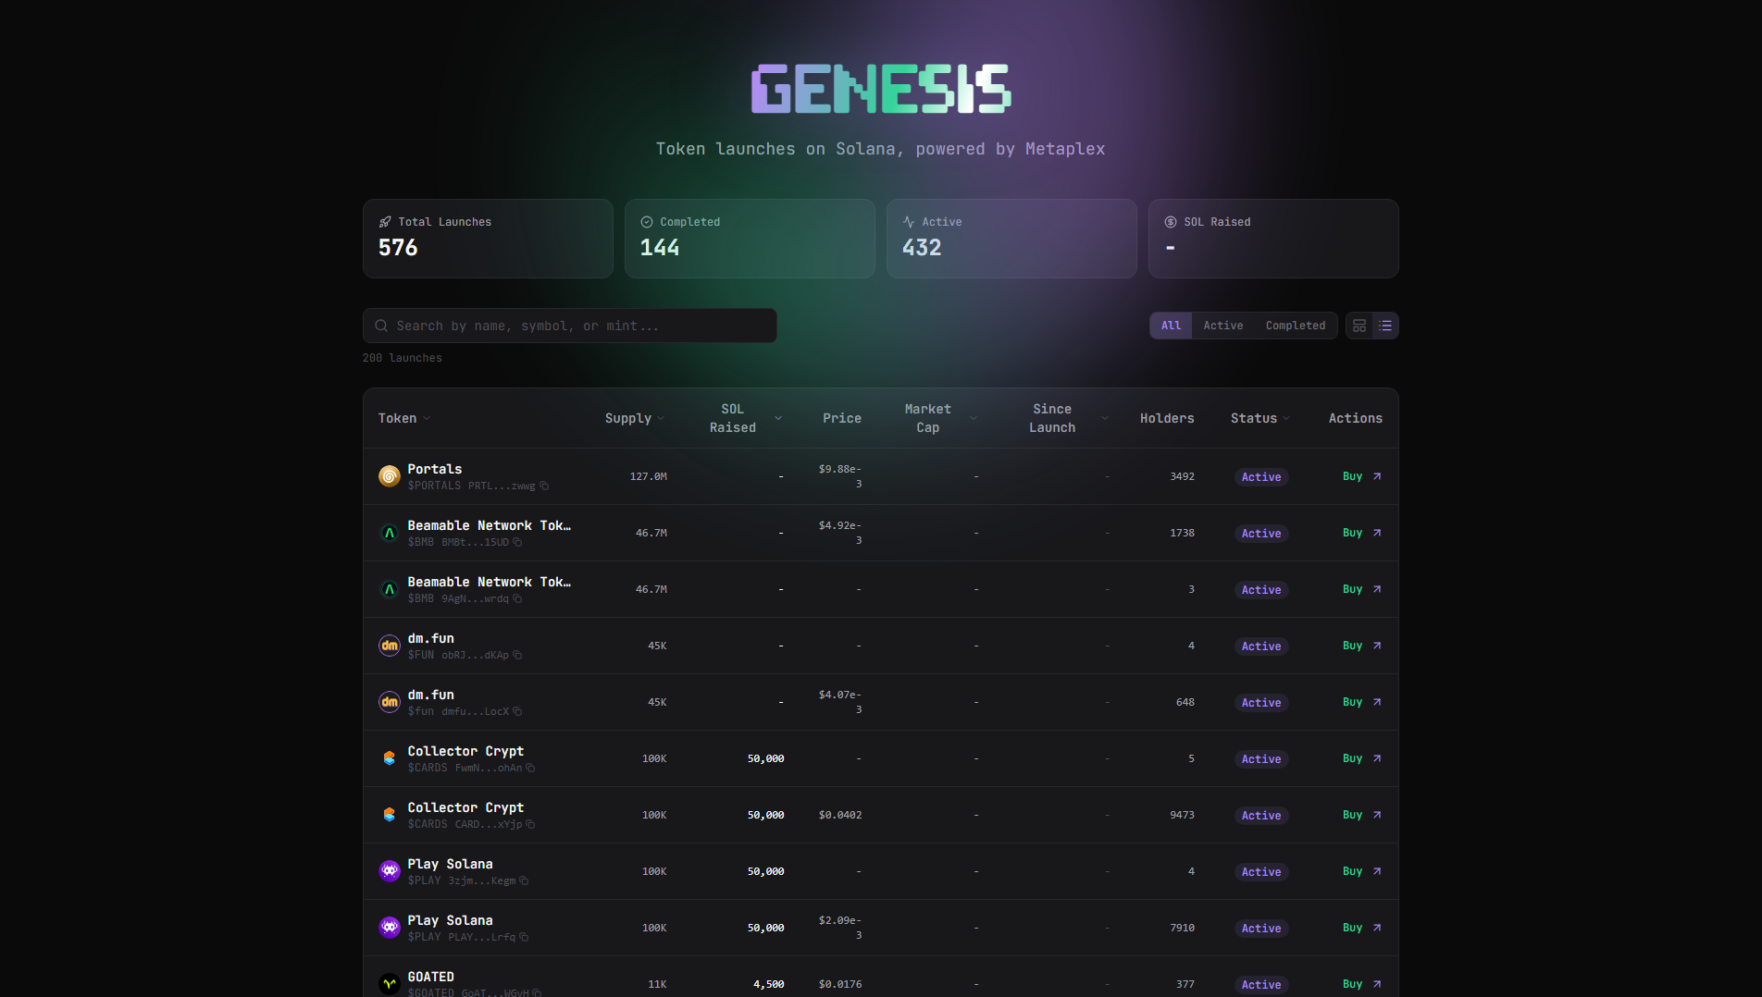1762x997 pixels.
Task: Sort table by Supply column
Action: coord(635,419)
